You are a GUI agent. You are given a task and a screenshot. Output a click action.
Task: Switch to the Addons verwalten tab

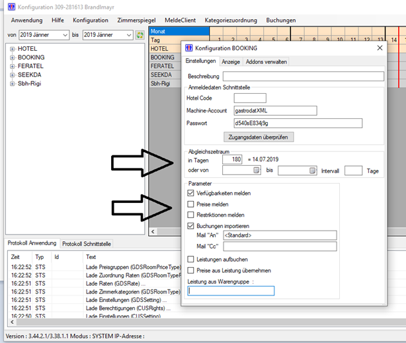[266, 62]
